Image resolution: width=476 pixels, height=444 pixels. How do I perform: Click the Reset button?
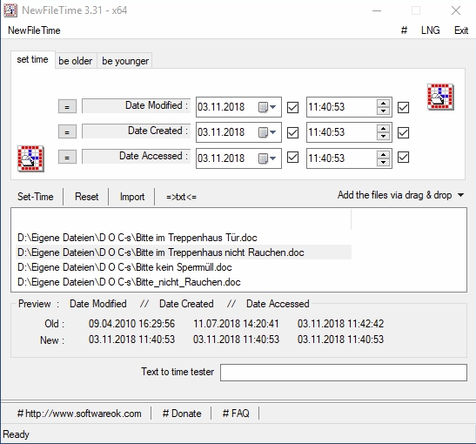[86, 197]
